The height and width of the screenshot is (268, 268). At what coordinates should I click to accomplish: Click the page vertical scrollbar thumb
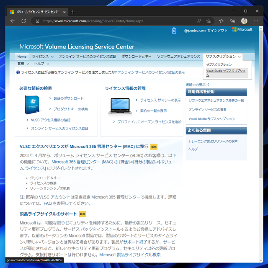pos(261,105)
